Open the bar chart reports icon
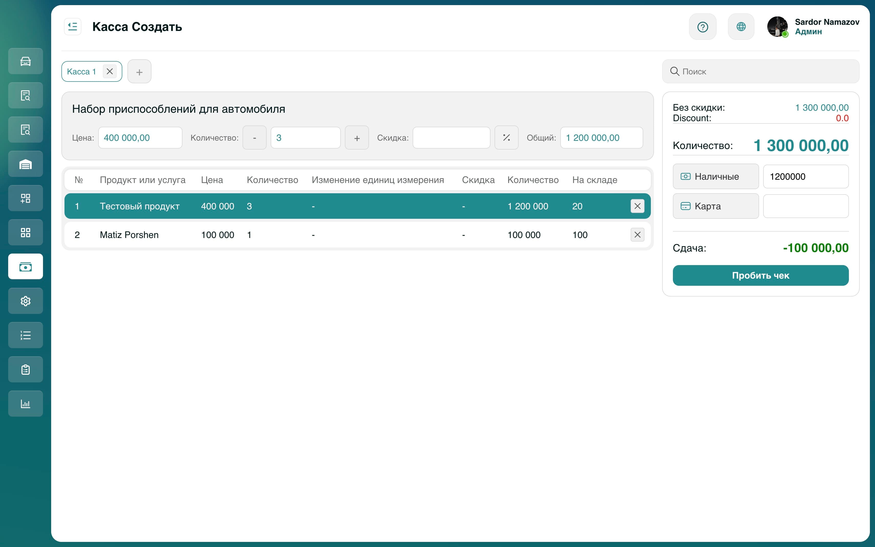Screen dimensions: 875x547 (x=25, y=403)
